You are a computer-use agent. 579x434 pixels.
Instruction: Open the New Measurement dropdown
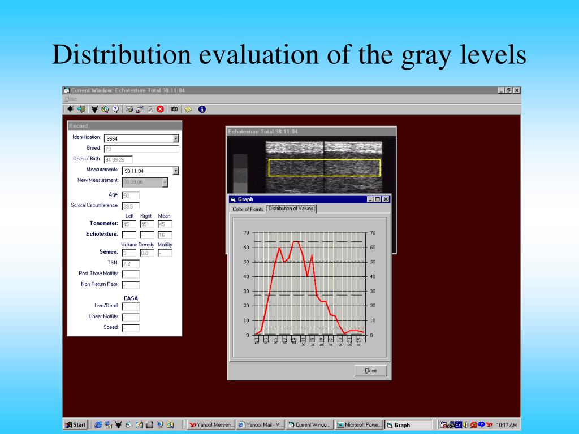(x=165, y=183)
